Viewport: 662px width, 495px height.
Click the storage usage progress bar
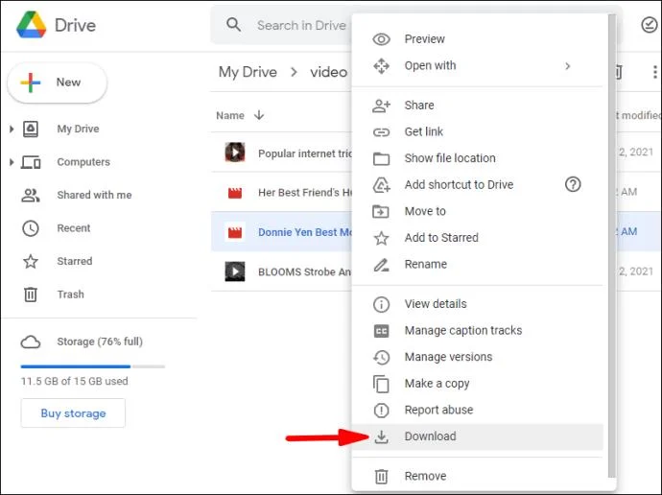click(x=92, y=366)
